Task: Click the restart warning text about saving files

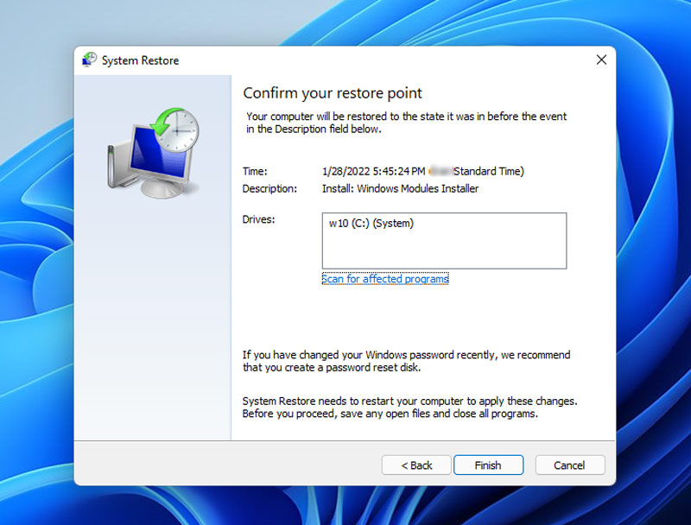Action: click(x=409, y=408)
